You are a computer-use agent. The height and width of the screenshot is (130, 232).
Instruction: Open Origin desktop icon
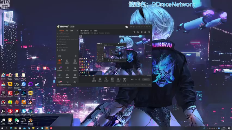[17, 103]
